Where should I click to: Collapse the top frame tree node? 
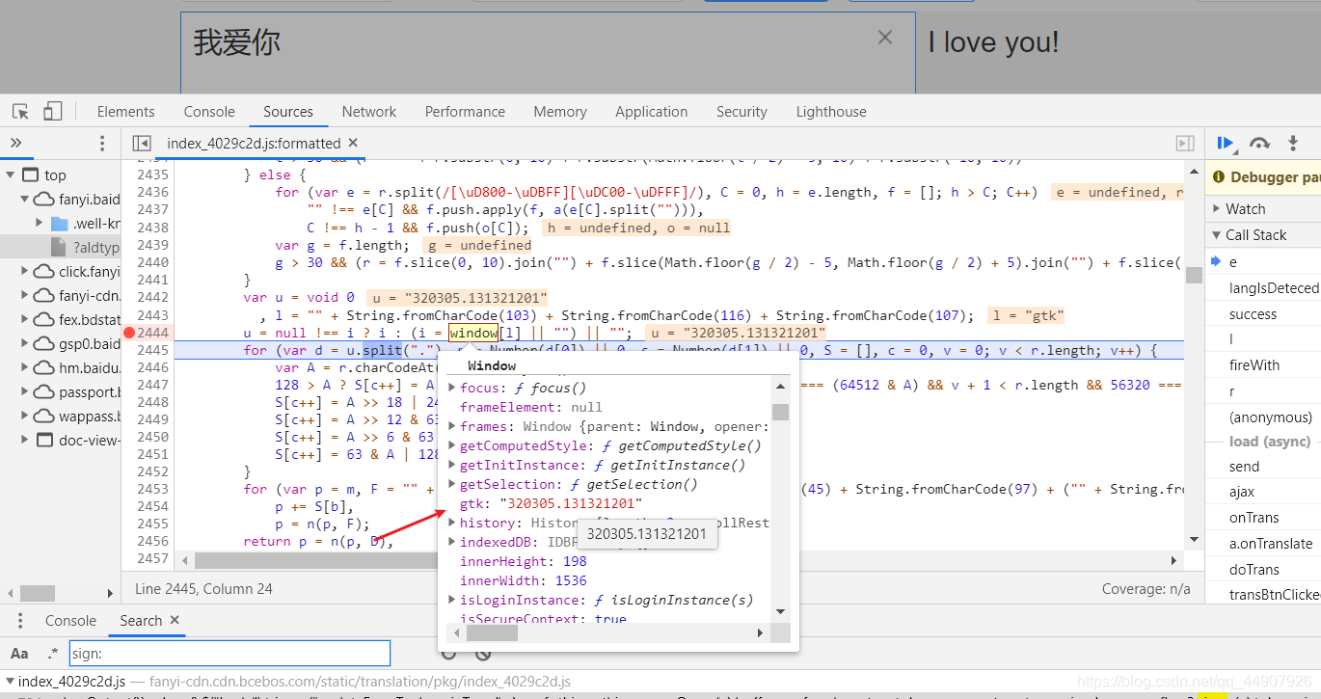[11, 175]
